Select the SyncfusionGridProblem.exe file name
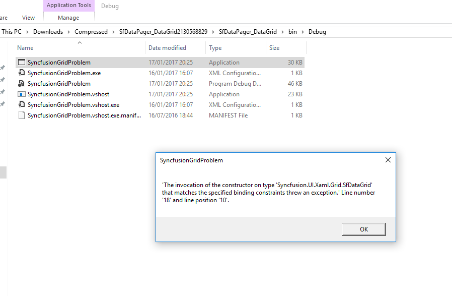 tap(64, 73)
